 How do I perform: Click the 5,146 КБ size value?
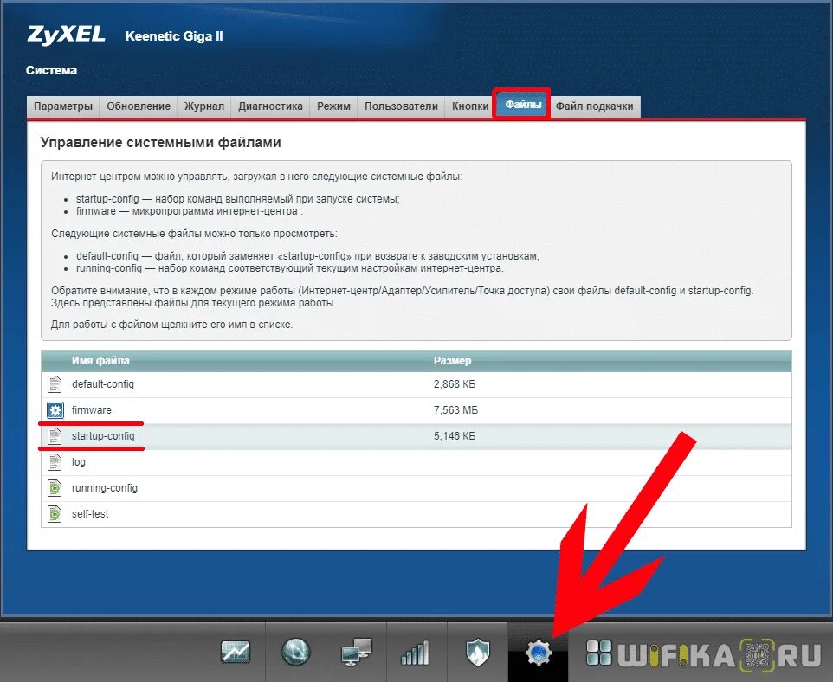(455, 436)
